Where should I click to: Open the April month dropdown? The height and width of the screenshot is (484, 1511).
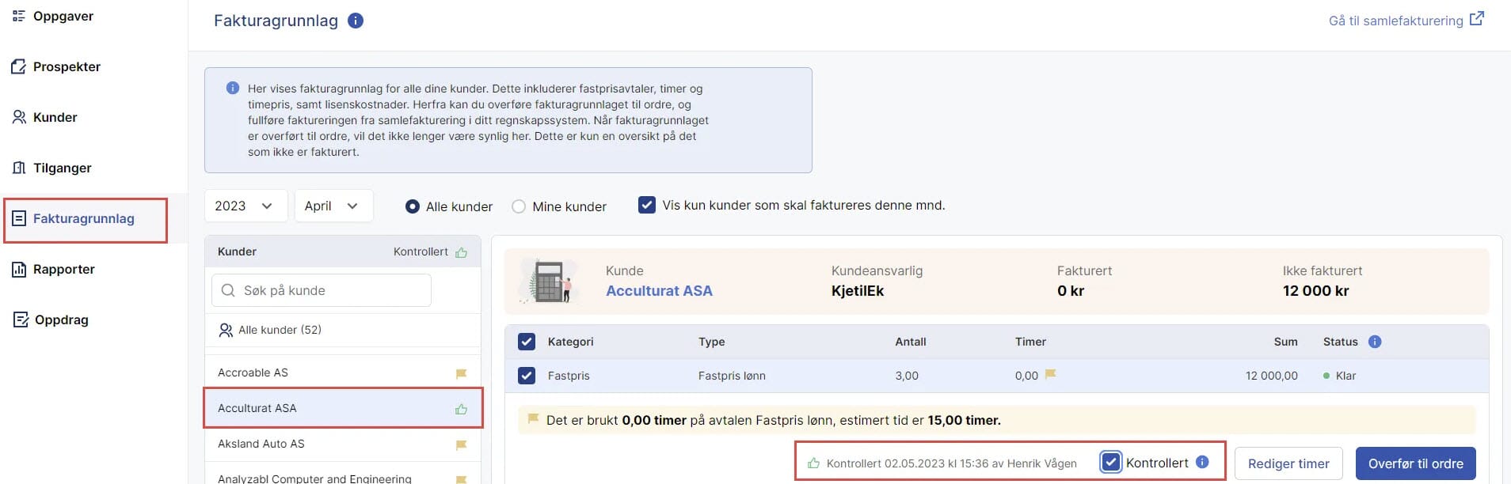coord(333,206)
